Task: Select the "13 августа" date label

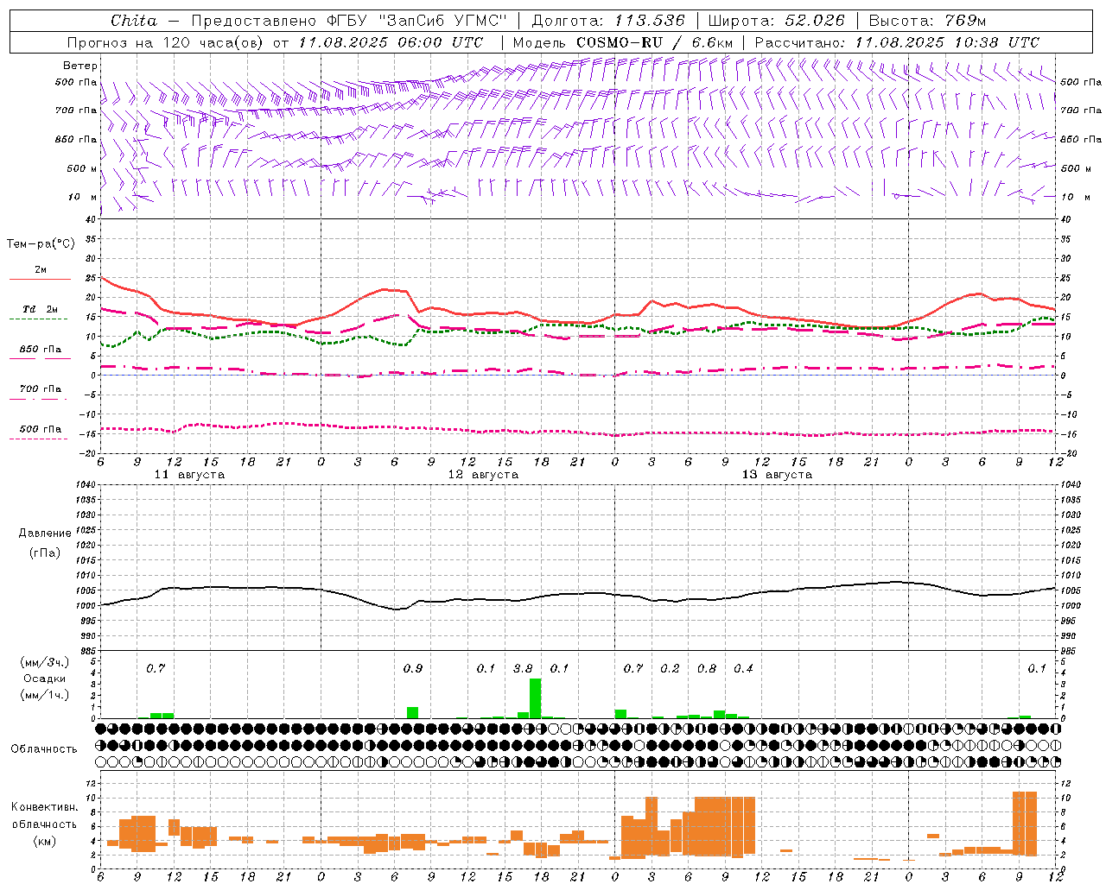Action: pyautogui.click(x=777, y=475)
